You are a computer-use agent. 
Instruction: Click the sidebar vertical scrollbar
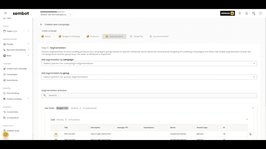click(x=32, y=46)
